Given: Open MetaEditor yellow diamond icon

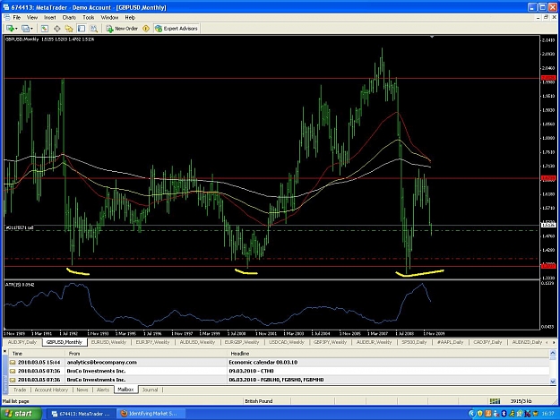Looking at the screenshot, I should [x=146, y=29].
